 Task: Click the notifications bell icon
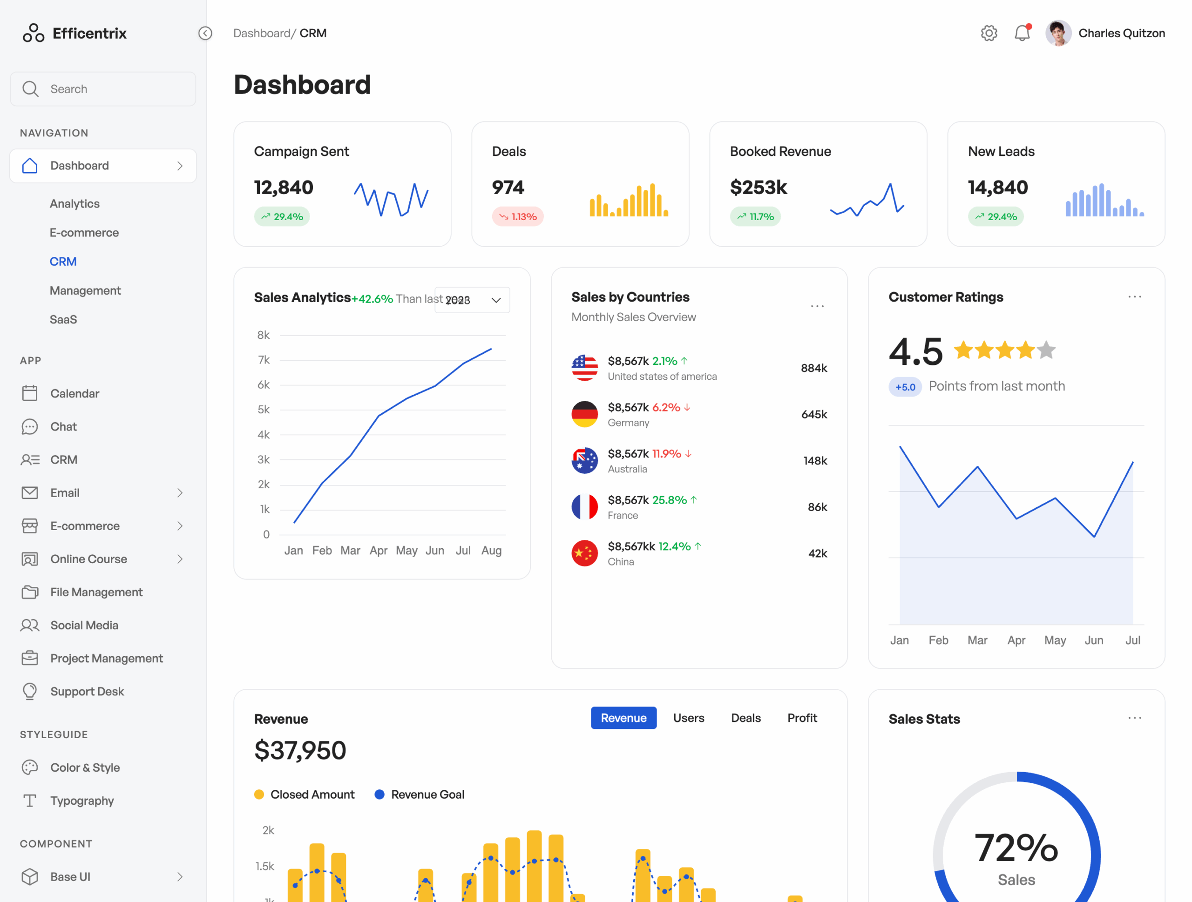click(x=1022, y=34)
